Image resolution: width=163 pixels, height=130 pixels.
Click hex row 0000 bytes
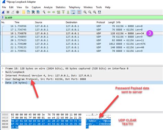pos(46,115)
